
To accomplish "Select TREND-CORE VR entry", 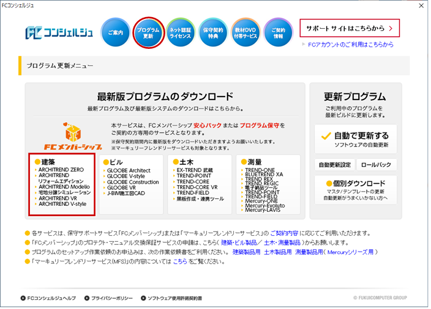I will click(x=197, y=187).
